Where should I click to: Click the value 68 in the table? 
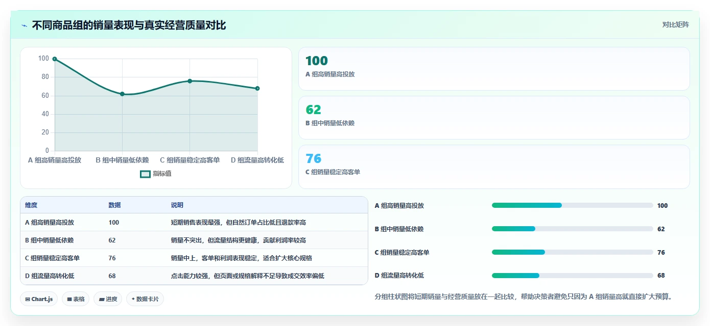[112, 276]
